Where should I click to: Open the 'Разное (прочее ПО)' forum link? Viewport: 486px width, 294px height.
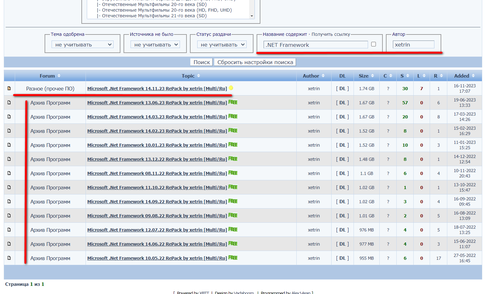[x=50, y=89]
